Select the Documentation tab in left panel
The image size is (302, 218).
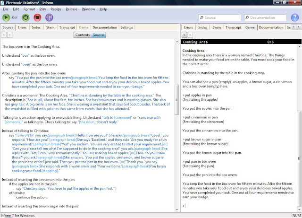tap(105, 27)
